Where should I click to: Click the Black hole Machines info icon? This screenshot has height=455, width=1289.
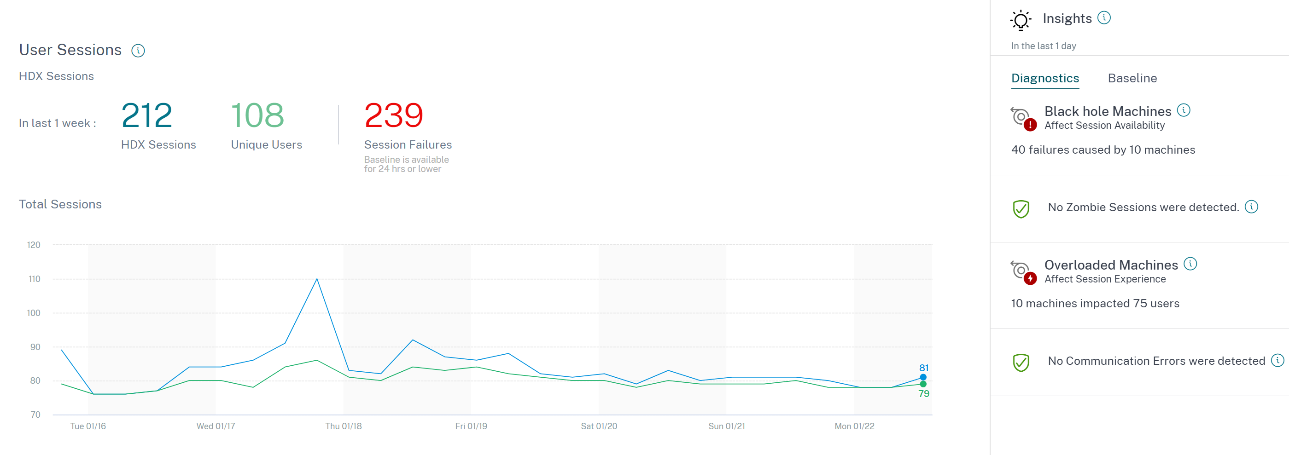coord(1184,110)
